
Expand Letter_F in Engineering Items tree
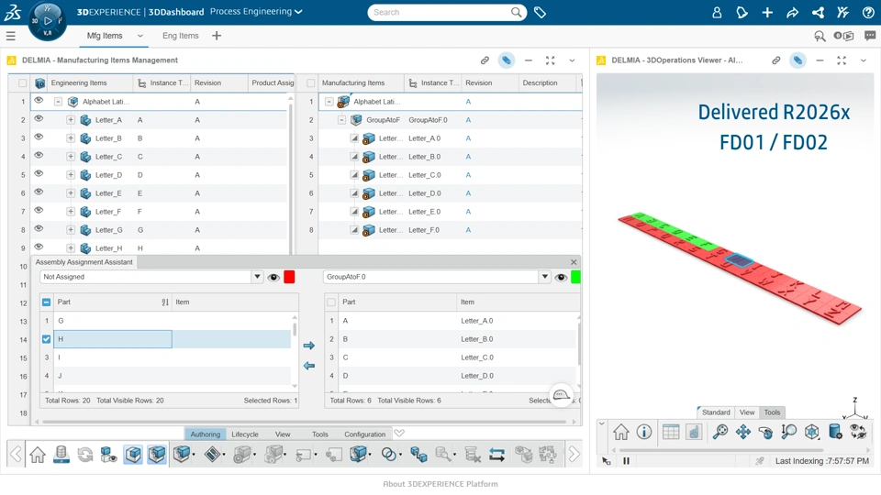[71, 212]
